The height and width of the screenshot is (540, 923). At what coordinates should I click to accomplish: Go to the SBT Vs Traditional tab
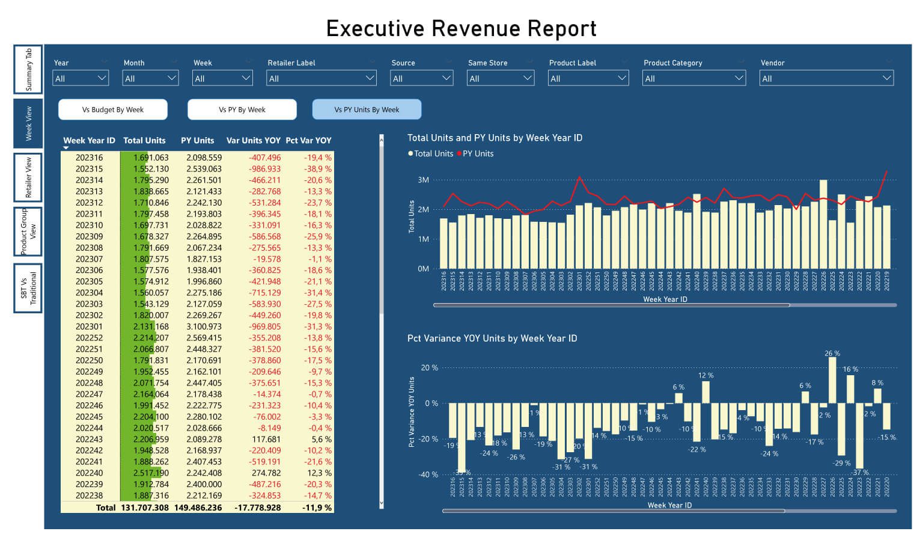point(28,289)
